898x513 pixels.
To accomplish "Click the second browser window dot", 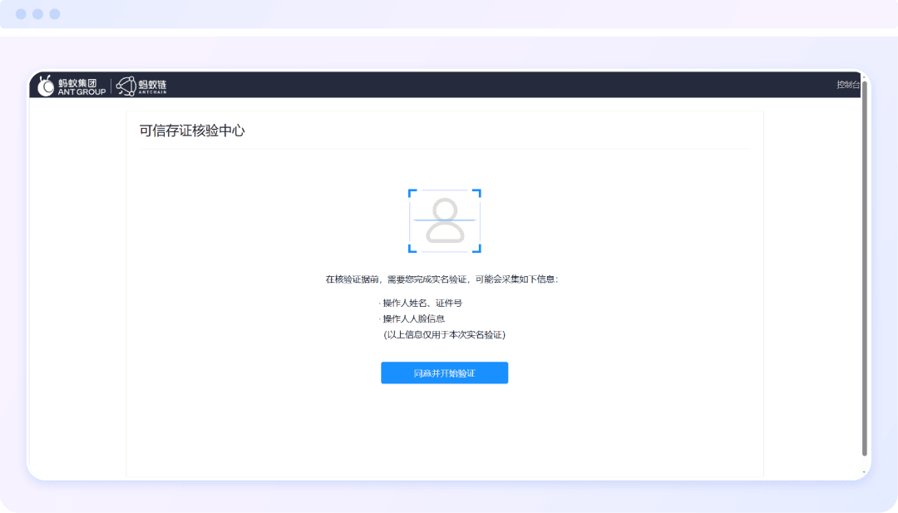I will (37, 14).
